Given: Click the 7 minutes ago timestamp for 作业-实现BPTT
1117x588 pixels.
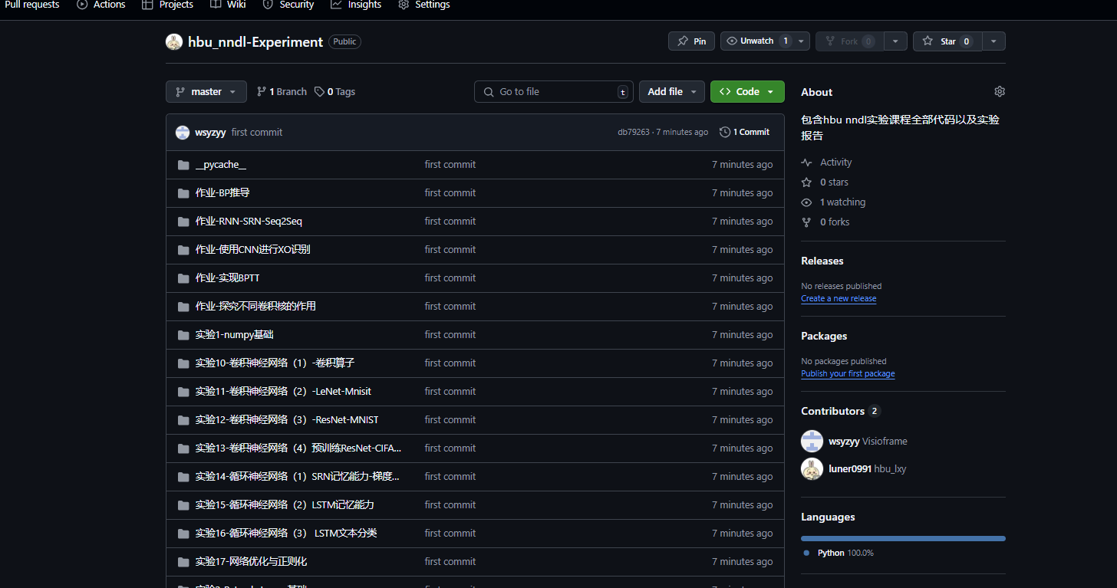Looking at the screenshot, I should 742,278.
